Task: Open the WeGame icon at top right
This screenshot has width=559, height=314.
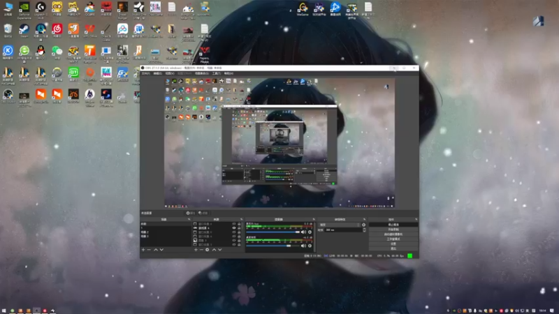Action: [x=303, y=9]
